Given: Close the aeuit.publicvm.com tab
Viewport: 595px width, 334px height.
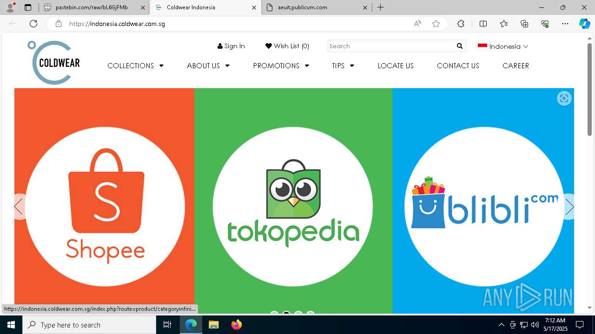Looking at the screenshot, I should pyautogui.click(x=365, y=7).
